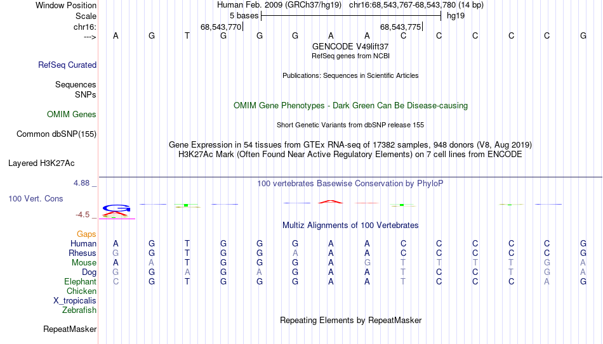Select the X_tropicalis species row label
The image size is (603, 344).
point(75,301)
